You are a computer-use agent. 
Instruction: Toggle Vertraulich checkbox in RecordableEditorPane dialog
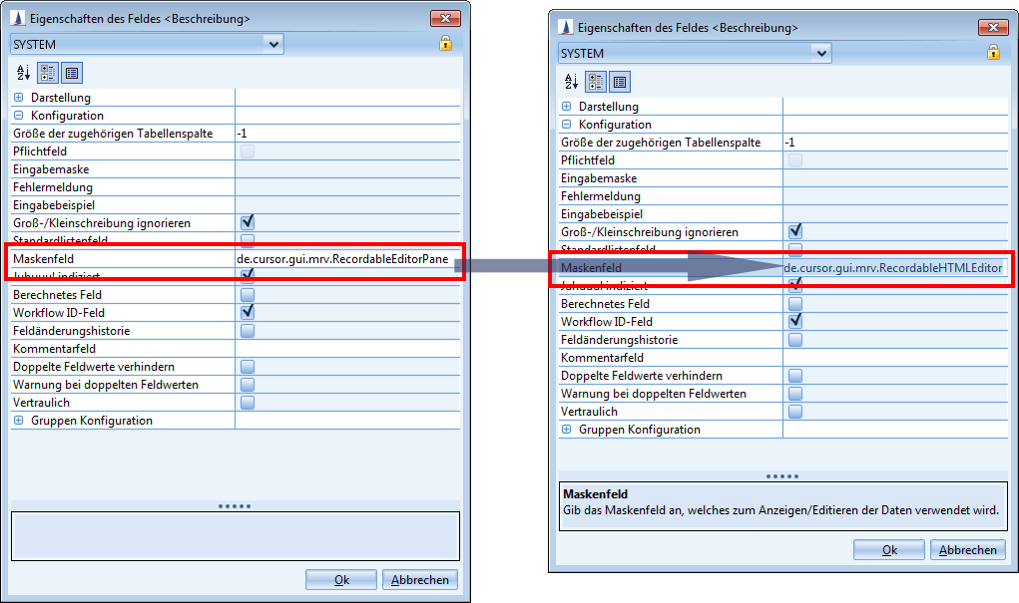click(x=247, y=403)
